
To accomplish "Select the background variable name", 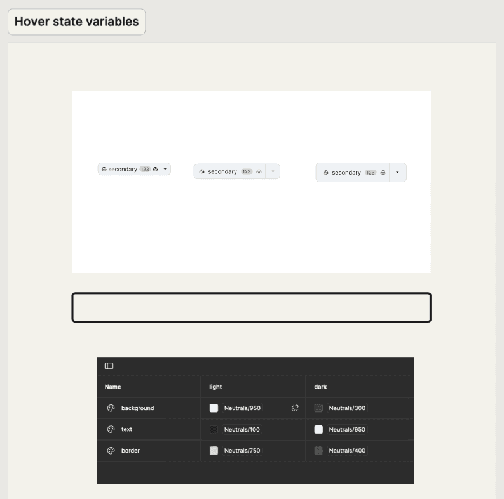I will click(x=137, y=408).
